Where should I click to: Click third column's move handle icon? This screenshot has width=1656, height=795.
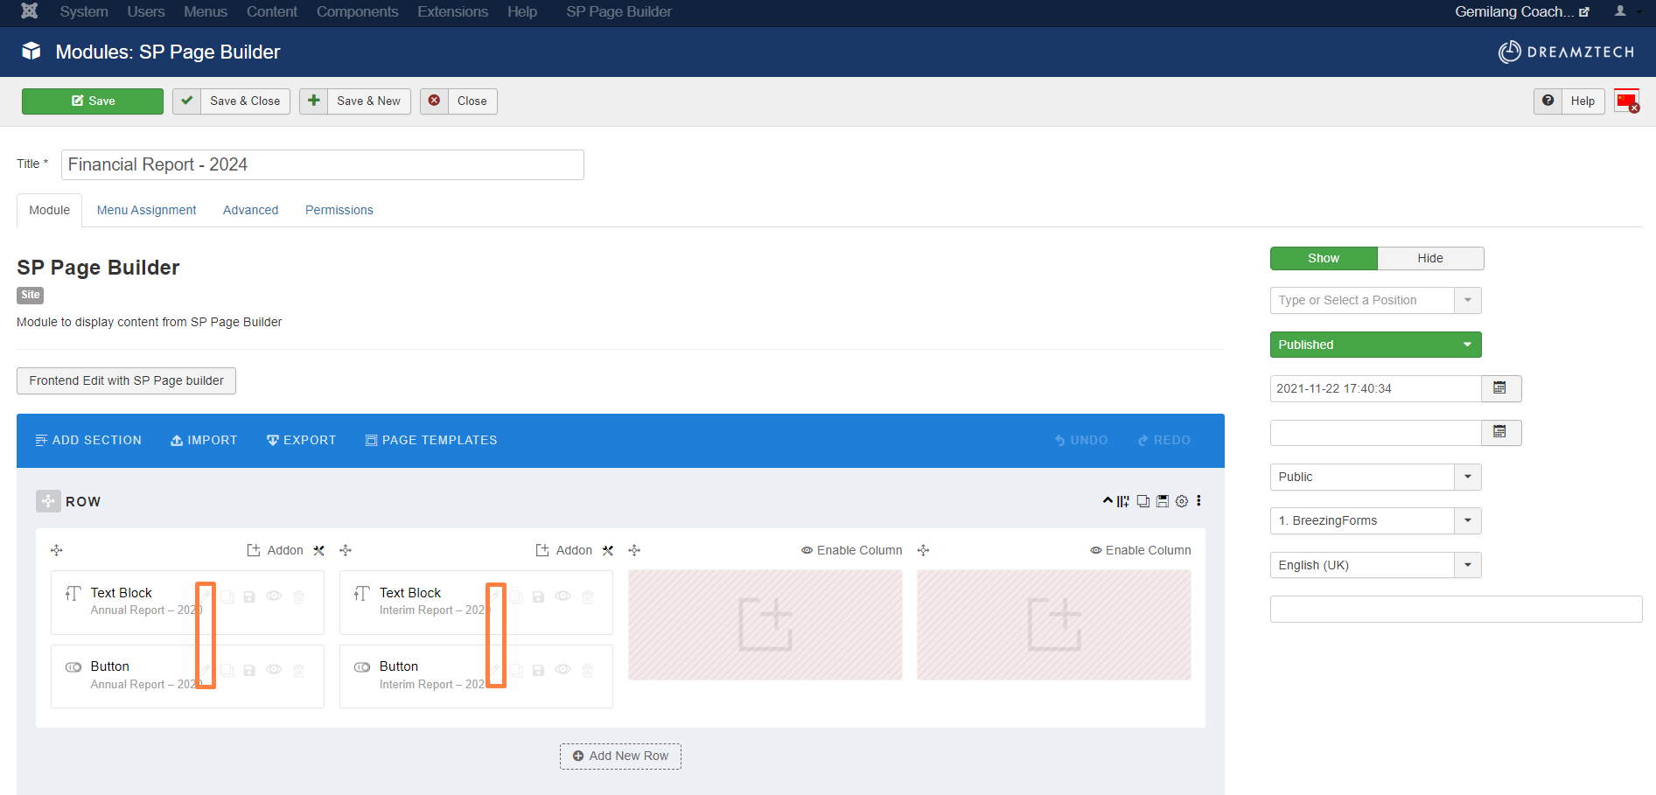634,550
